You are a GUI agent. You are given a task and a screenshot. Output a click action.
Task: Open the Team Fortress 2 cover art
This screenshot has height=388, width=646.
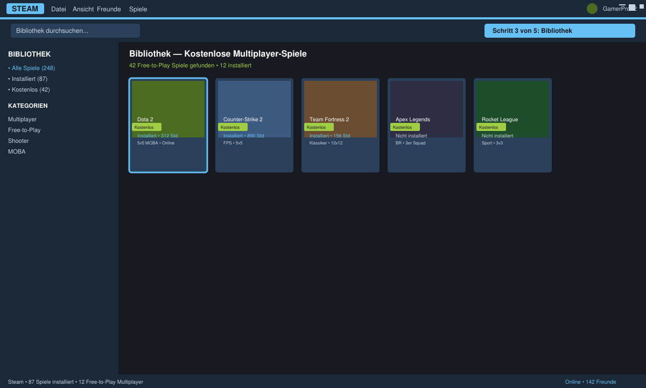340,109
